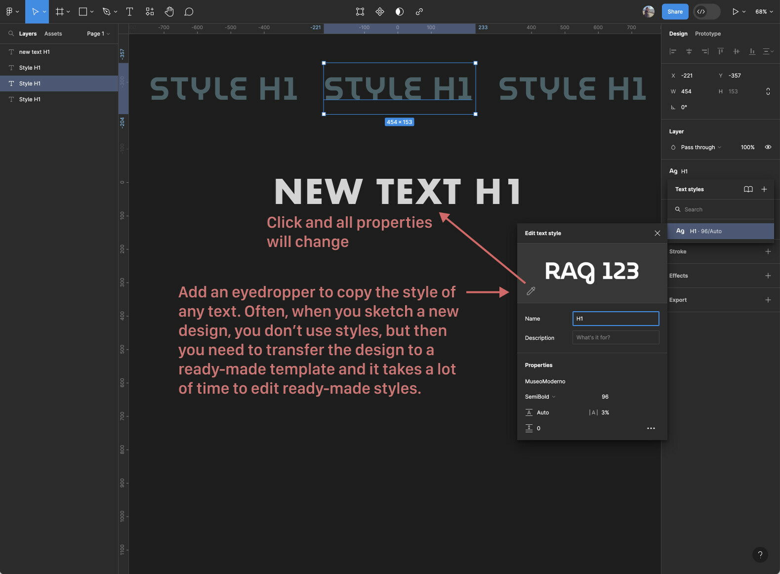Open the SemiBold font weight dropdown
Image resolution: width=780 pixels, height=574 pixels.
click(540, 397)
